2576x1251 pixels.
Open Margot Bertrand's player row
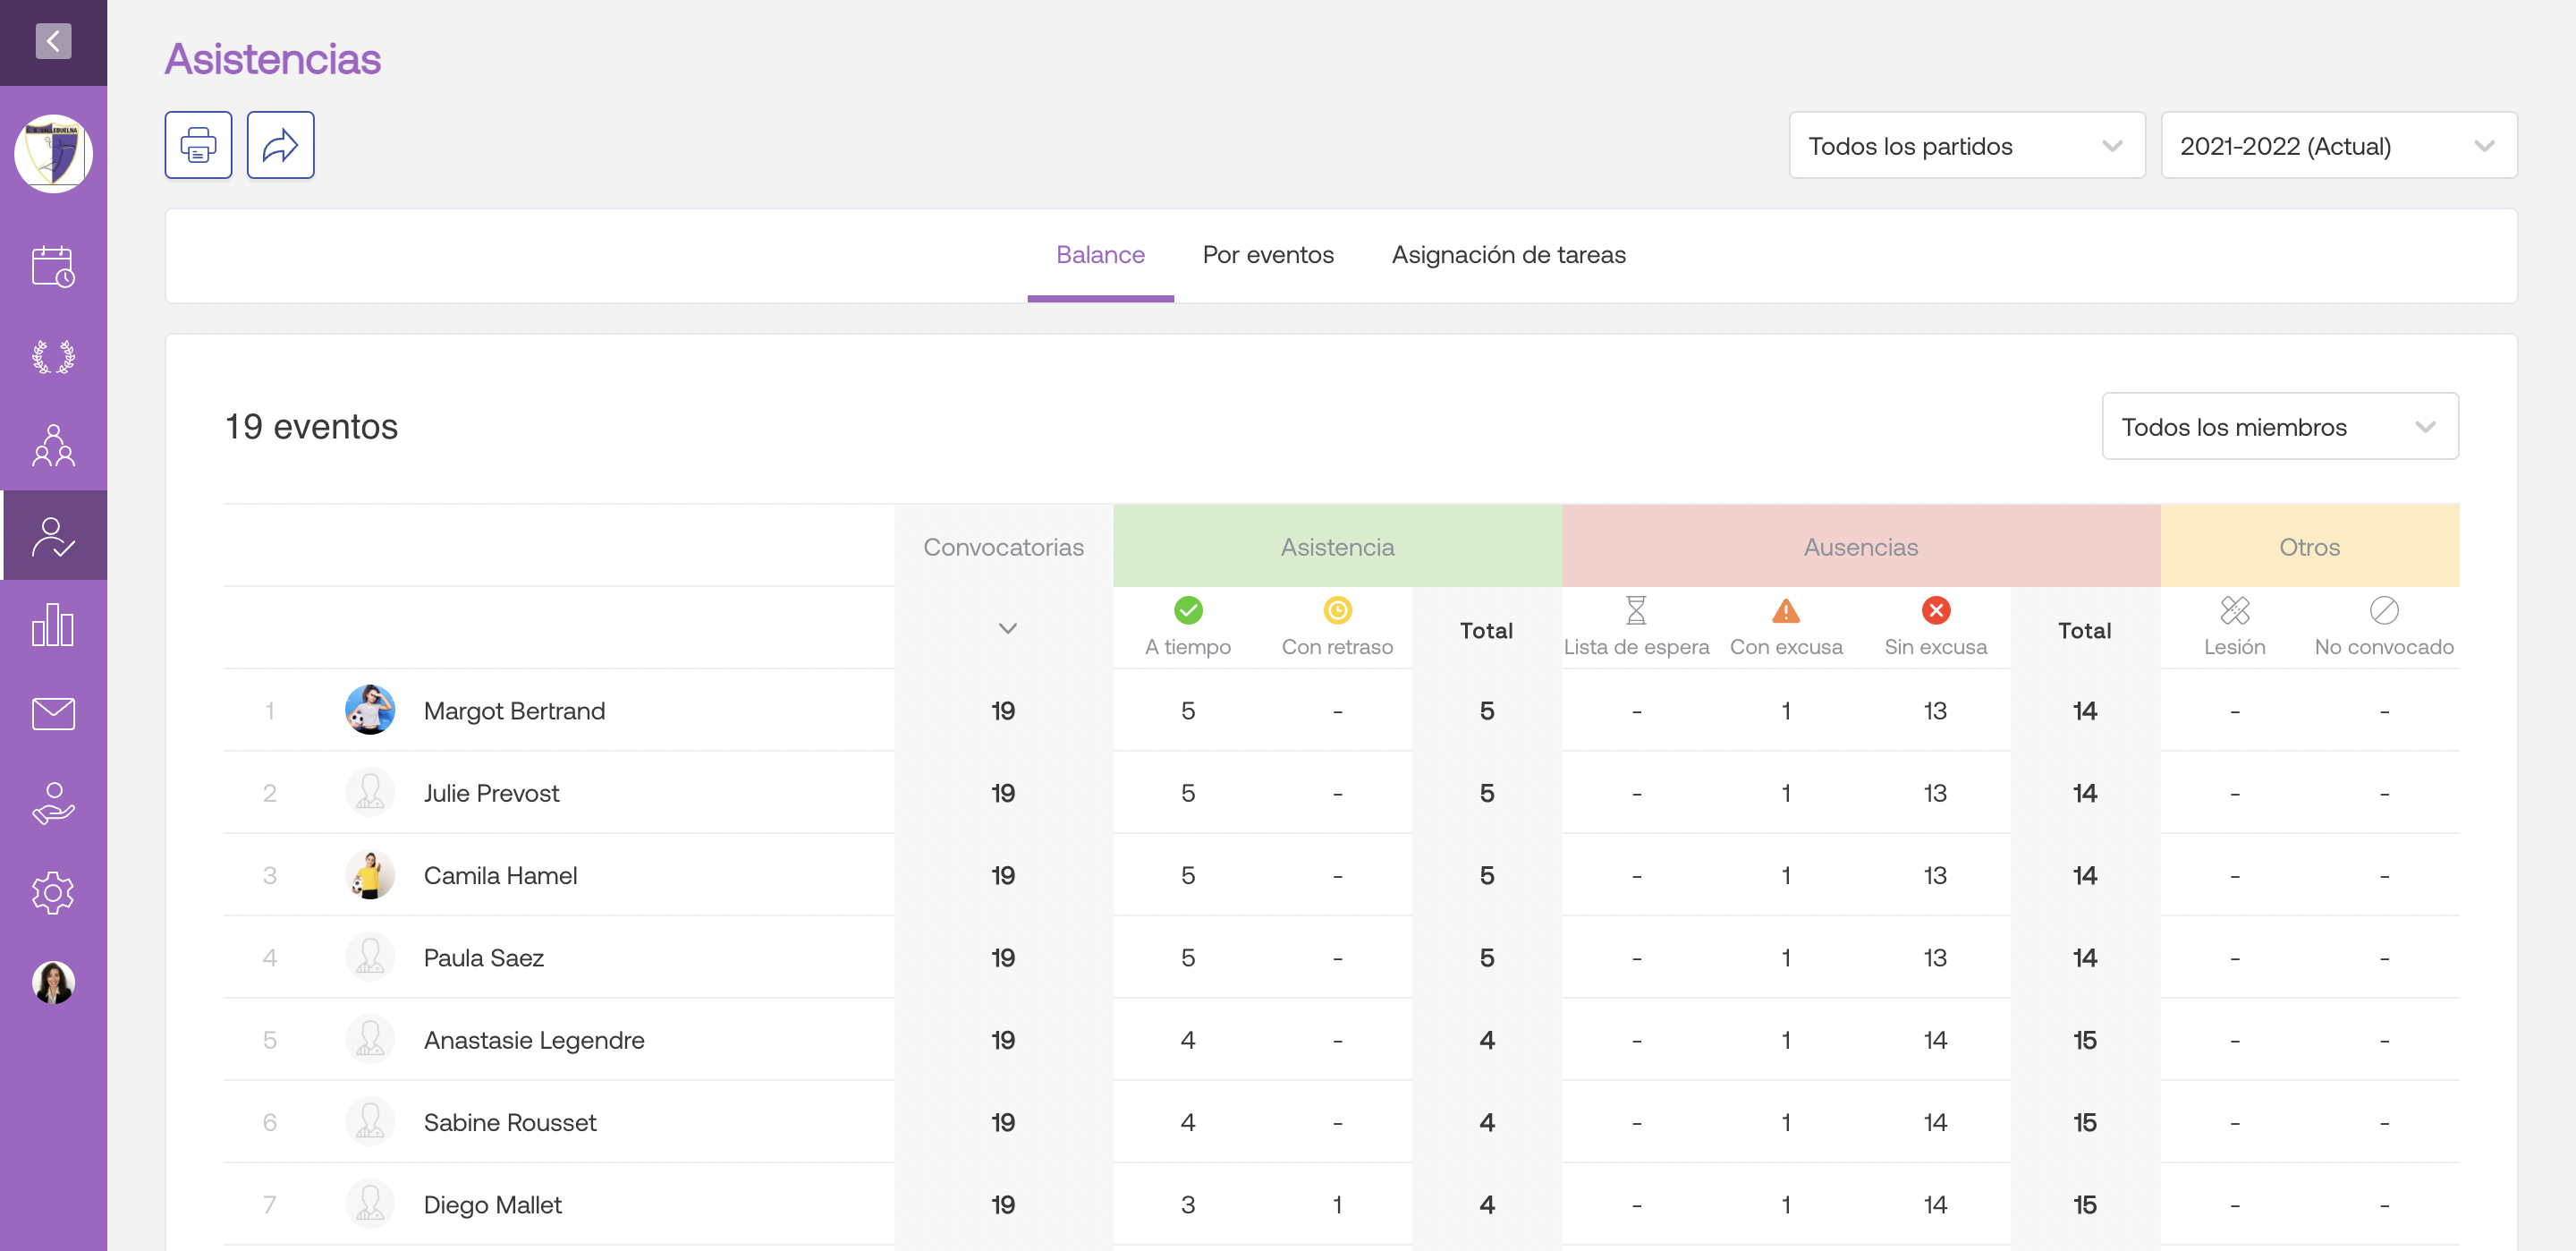pos(1341,711)
